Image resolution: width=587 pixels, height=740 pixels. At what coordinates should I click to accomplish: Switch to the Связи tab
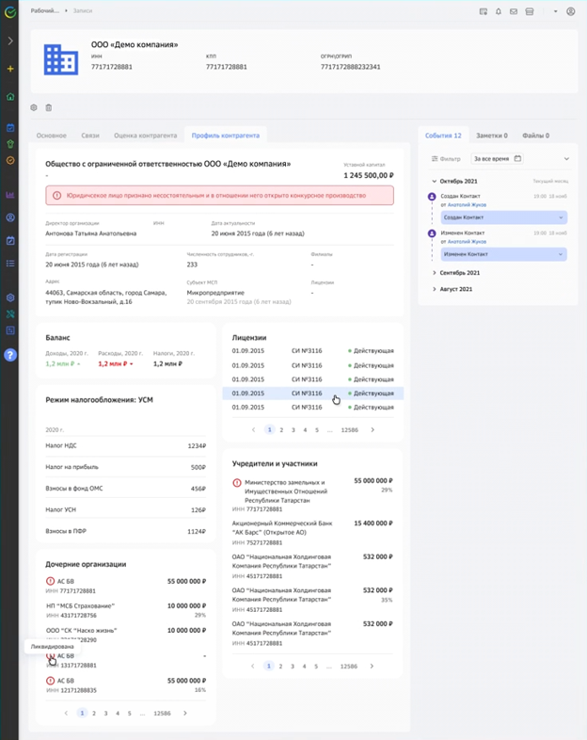(90, 136)
